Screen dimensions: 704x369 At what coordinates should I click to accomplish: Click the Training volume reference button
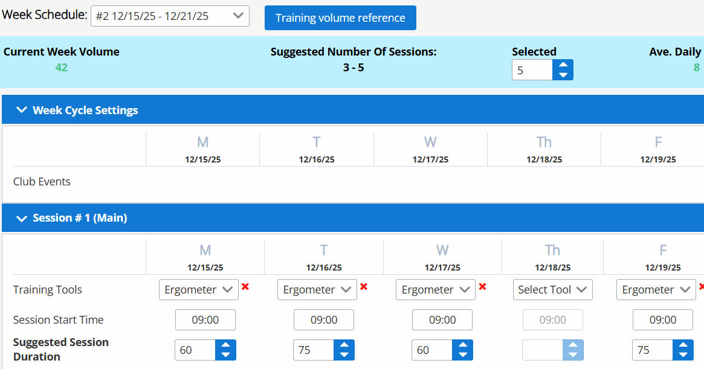[340, 18]
